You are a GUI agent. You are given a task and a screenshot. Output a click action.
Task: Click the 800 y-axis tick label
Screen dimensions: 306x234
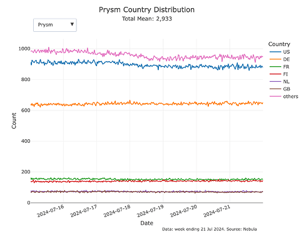click(x=26, y=79)
